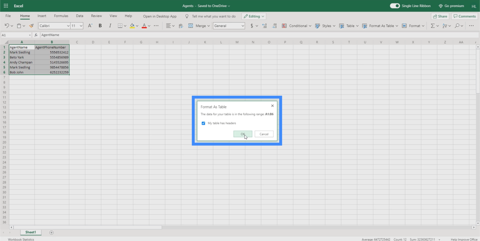Click the Conditional formatting icon

pos(284,26)
